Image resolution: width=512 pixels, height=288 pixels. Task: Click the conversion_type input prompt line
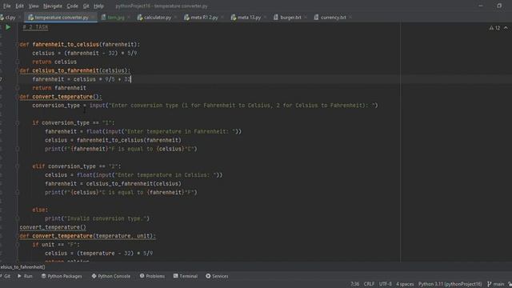coord(205,106)
